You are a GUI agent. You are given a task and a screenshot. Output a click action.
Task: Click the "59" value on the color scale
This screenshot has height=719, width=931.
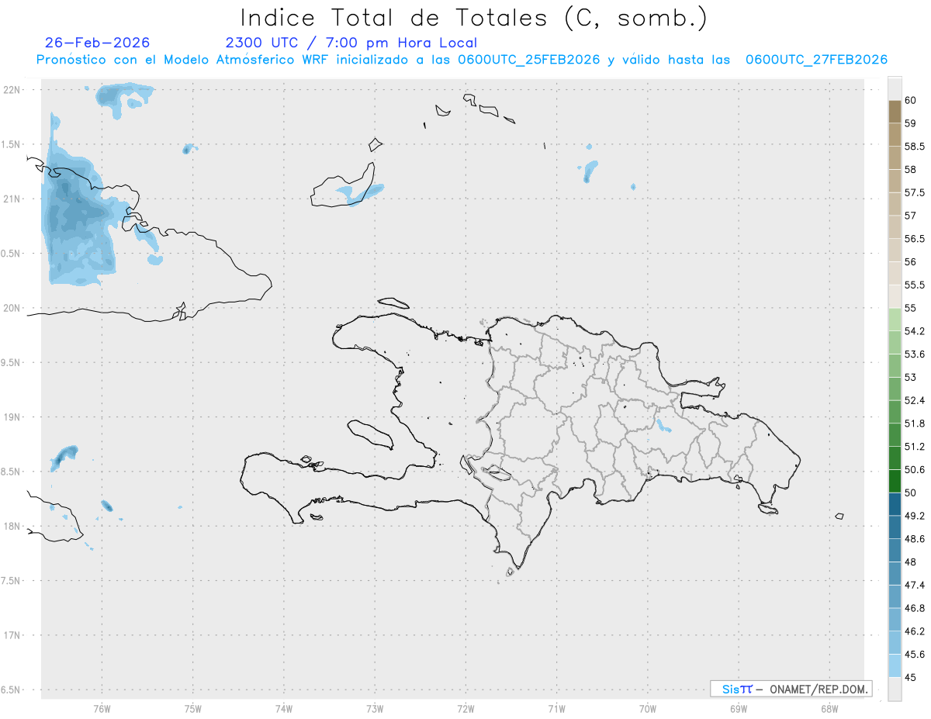click(x=911, y=123)
